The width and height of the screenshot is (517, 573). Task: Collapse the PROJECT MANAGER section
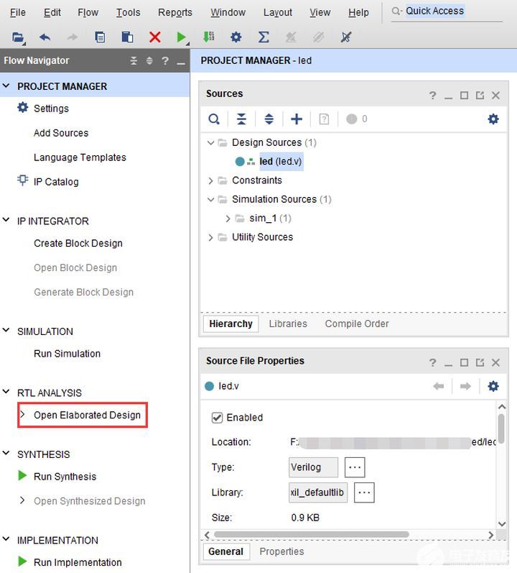pyautogui.click(x=6, y=86)
